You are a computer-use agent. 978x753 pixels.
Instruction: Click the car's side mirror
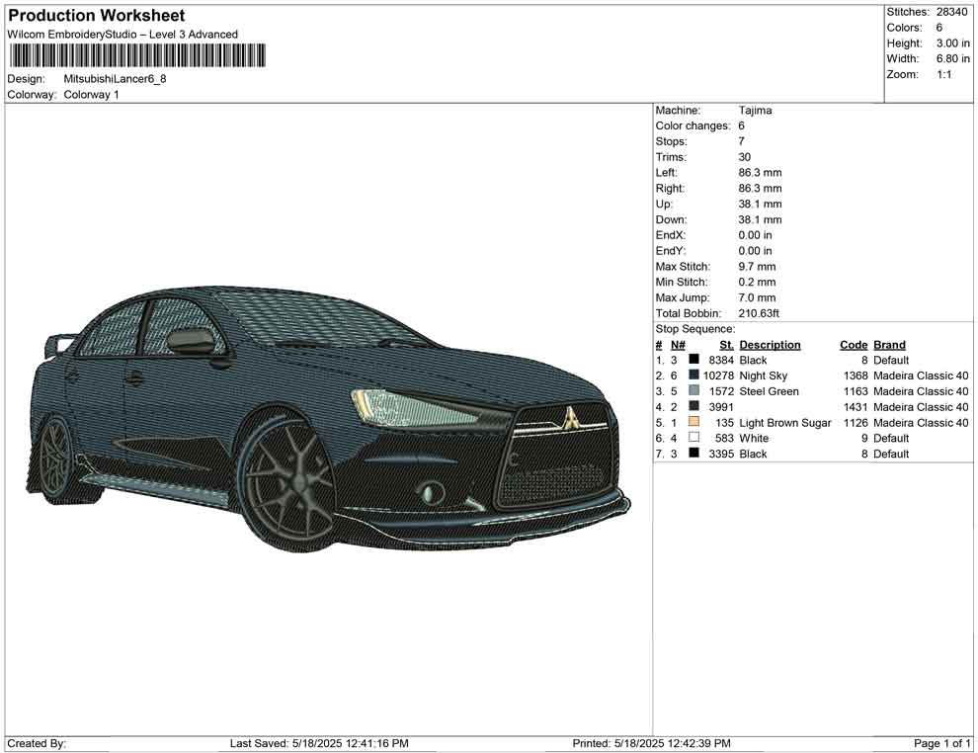[x=192, y=341]
